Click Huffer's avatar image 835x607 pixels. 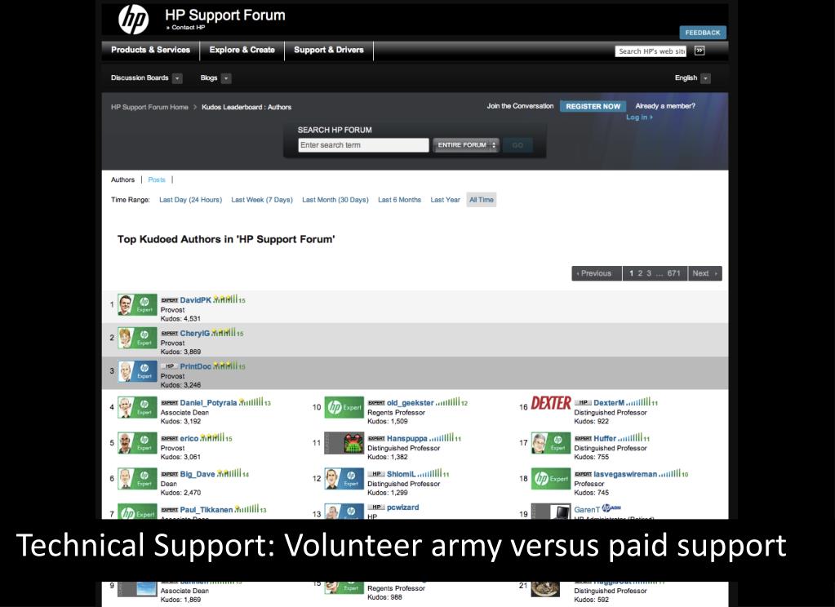(x=551, y=443)
